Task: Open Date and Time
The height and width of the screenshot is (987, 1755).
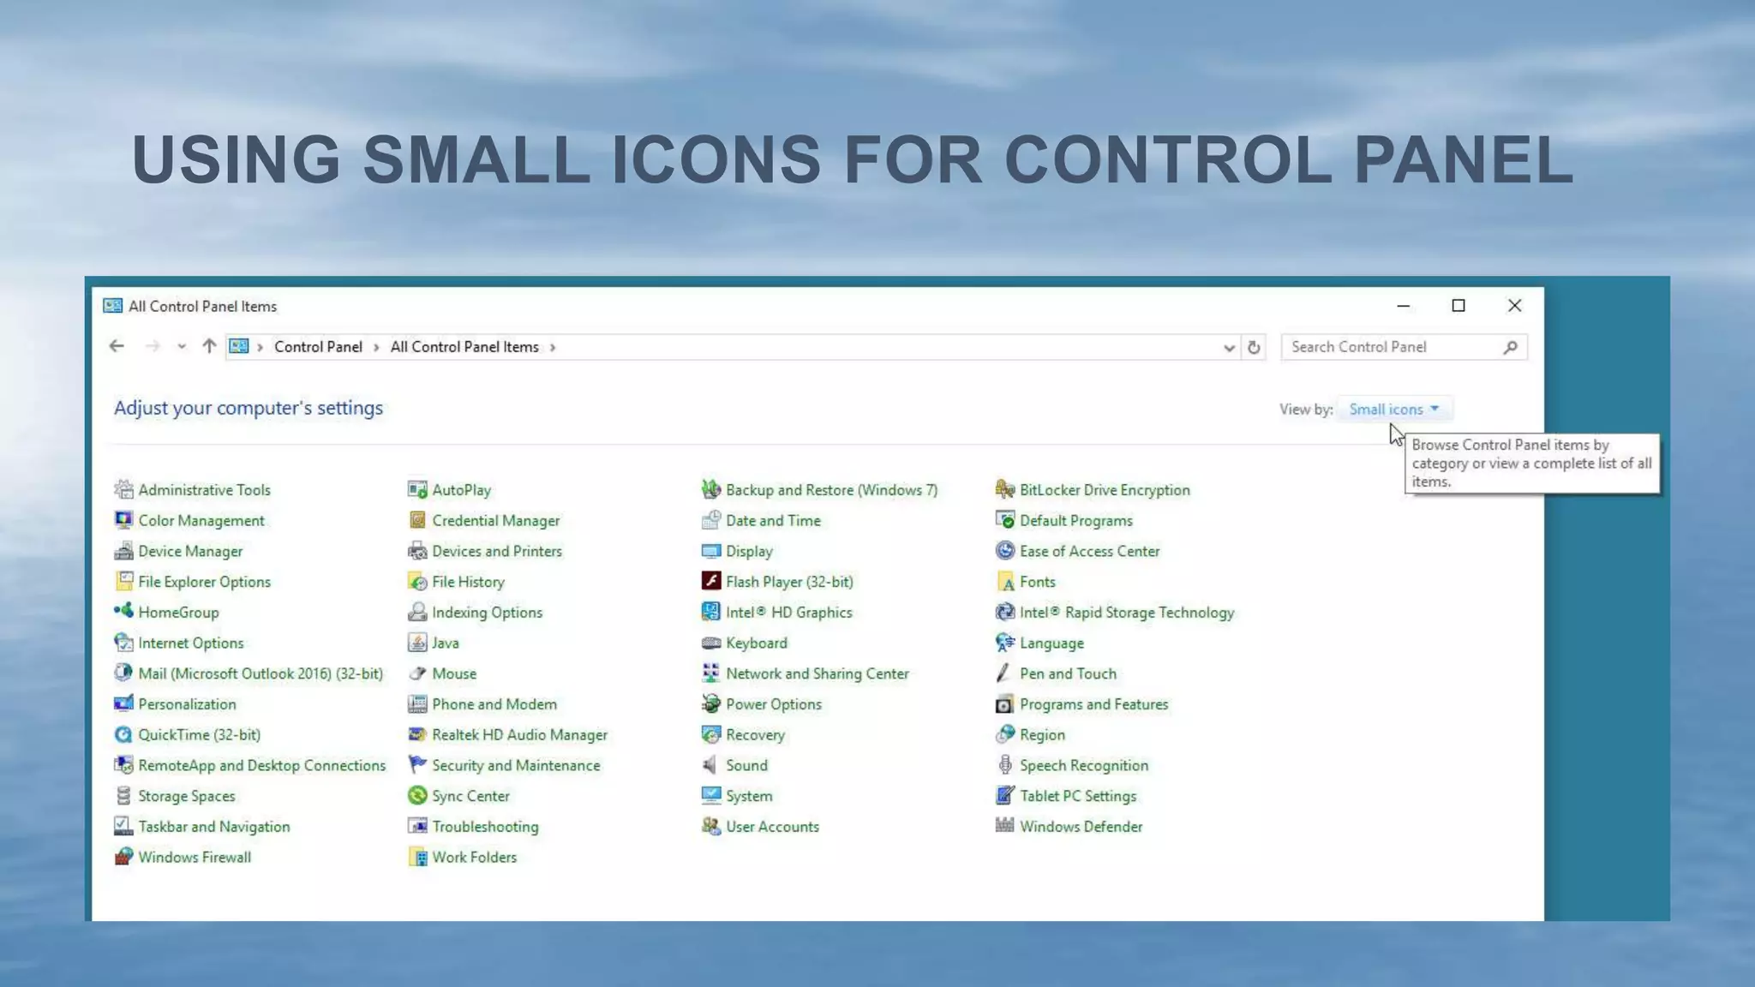Action: [762, 520]
